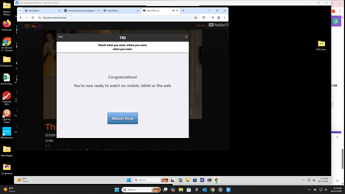Click the Watch Now button
Viewport: 345px width, 194px height.
coord(122,118)
